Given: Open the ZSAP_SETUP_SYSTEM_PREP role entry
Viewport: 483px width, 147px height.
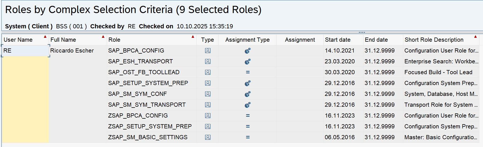Looking at the screenshot, I should [150, 126].
